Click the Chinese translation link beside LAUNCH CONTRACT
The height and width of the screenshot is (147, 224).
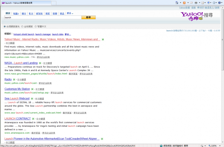(41, 119)
